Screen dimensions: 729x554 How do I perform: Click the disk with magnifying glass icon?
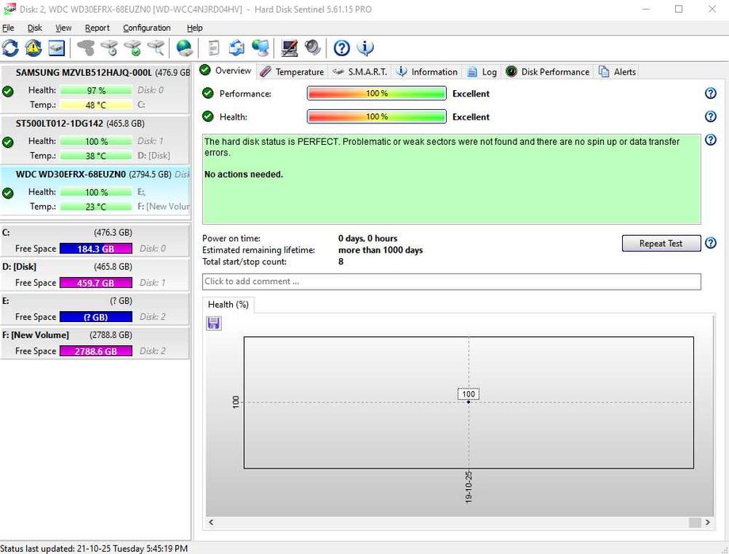point(156,47)
